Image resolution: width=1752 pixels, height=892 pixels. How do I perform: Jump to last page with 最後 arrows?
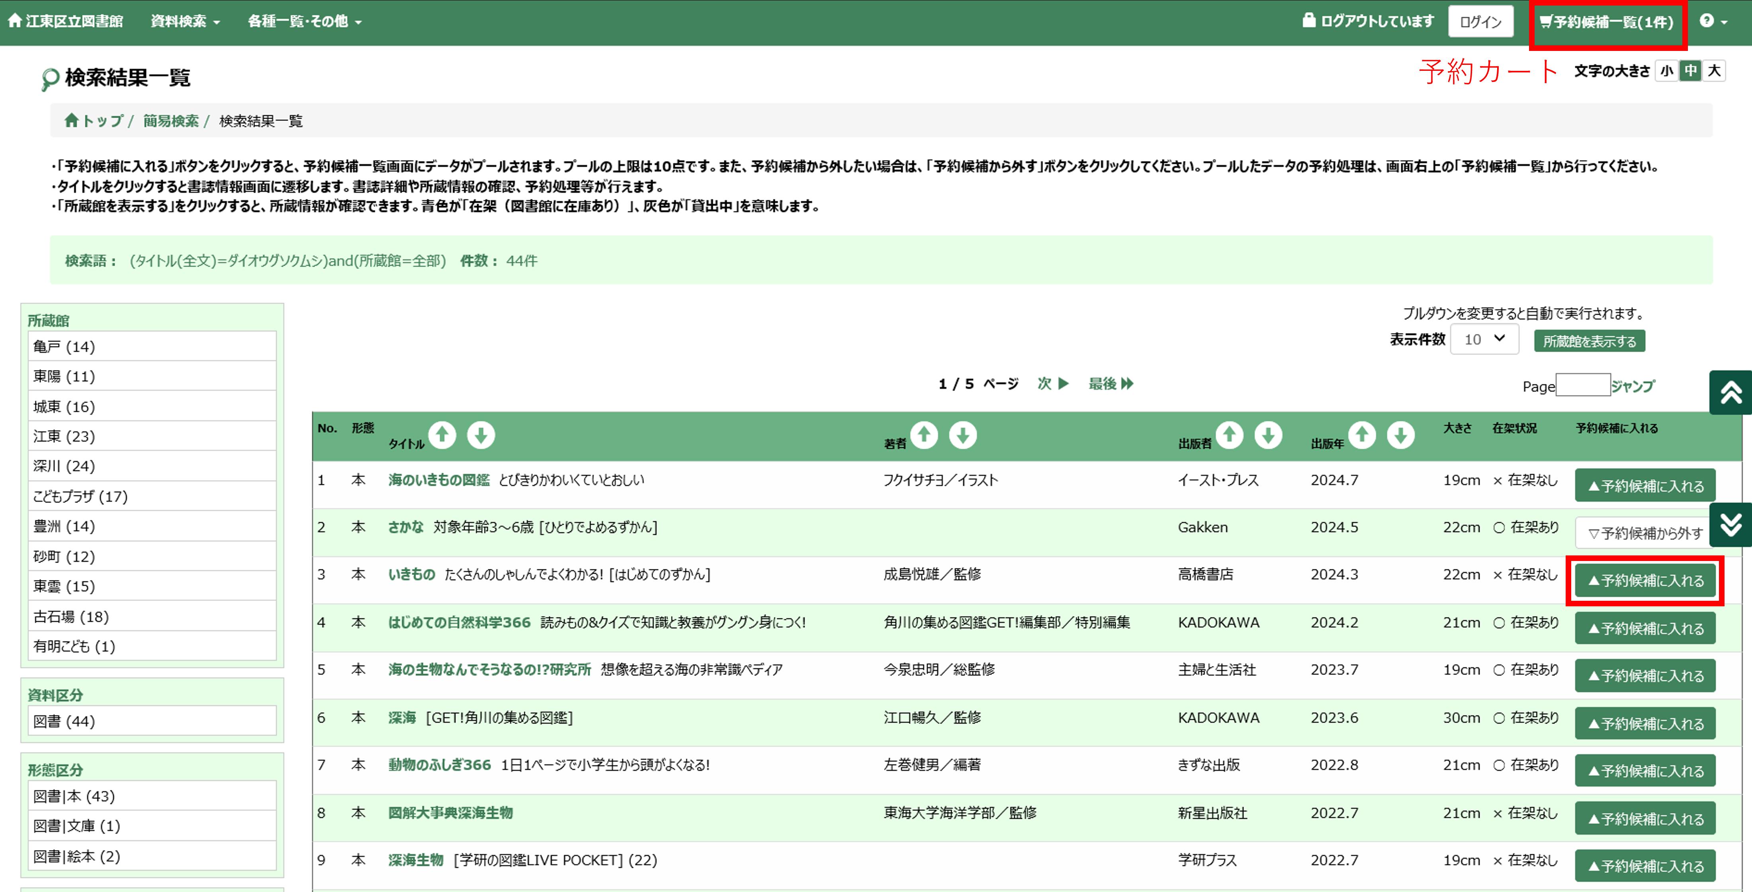point(1111,383)
